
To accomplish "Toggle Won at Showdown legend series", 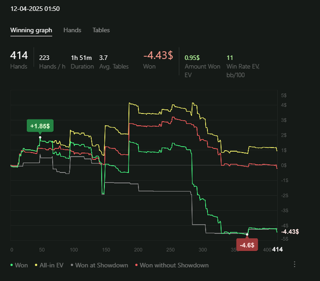I will pyautogui.click(x=99, y=265).
